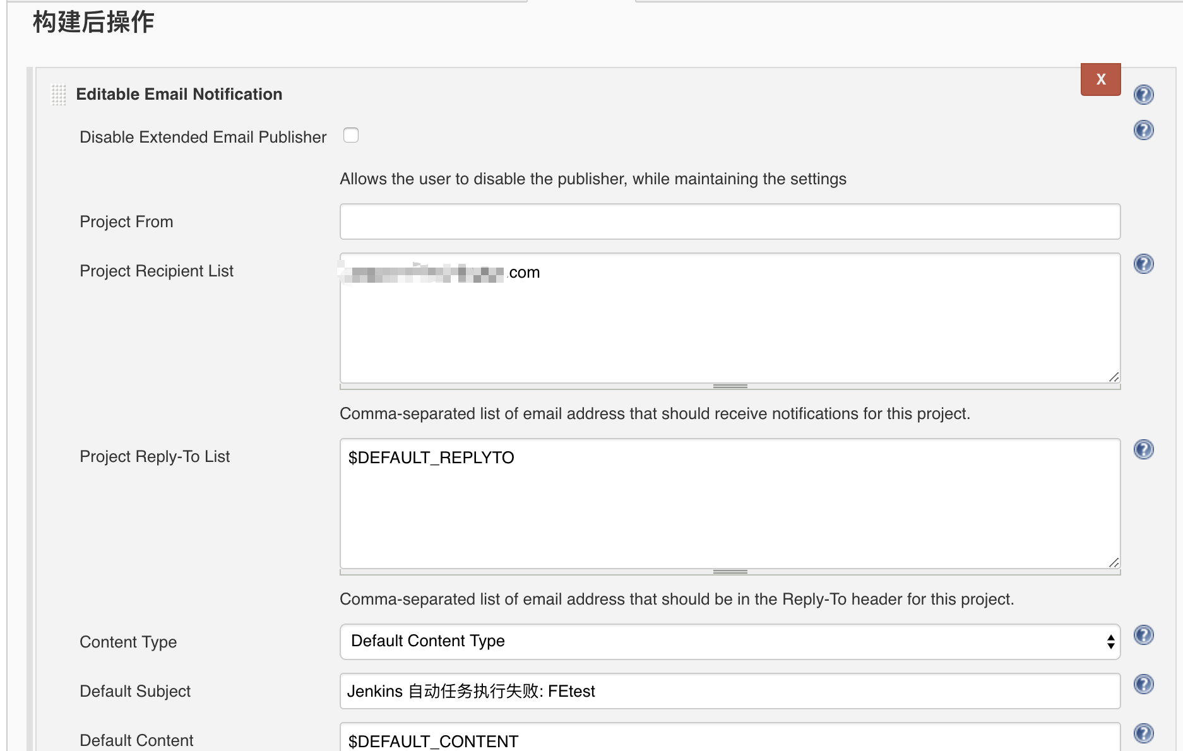Open help for Editable Email Notification
1183x751 pixels.
click(1144, 95)
